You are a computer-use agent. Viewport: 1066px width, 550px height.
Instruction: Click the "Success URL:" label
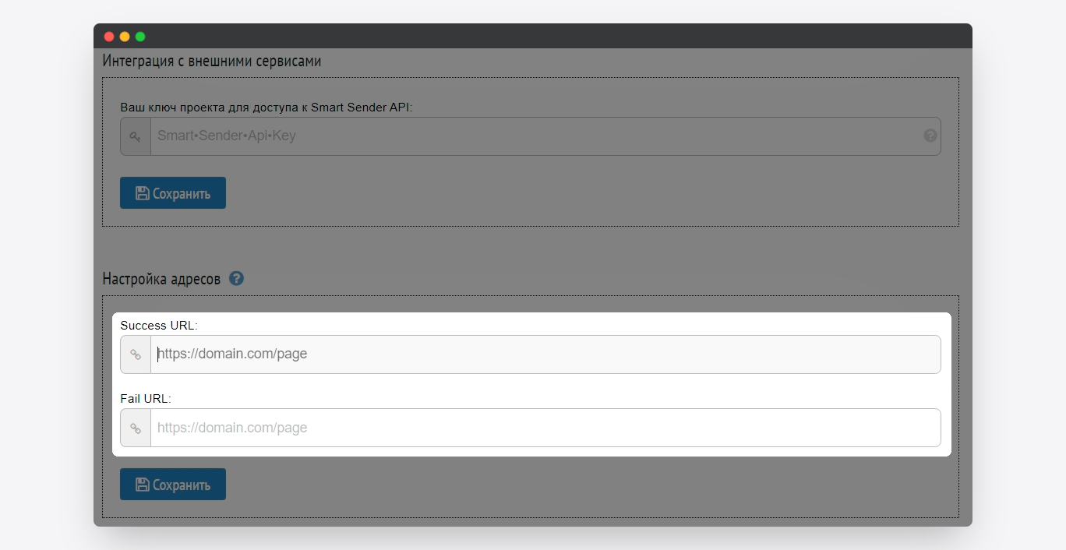click(x=159, y=325)
